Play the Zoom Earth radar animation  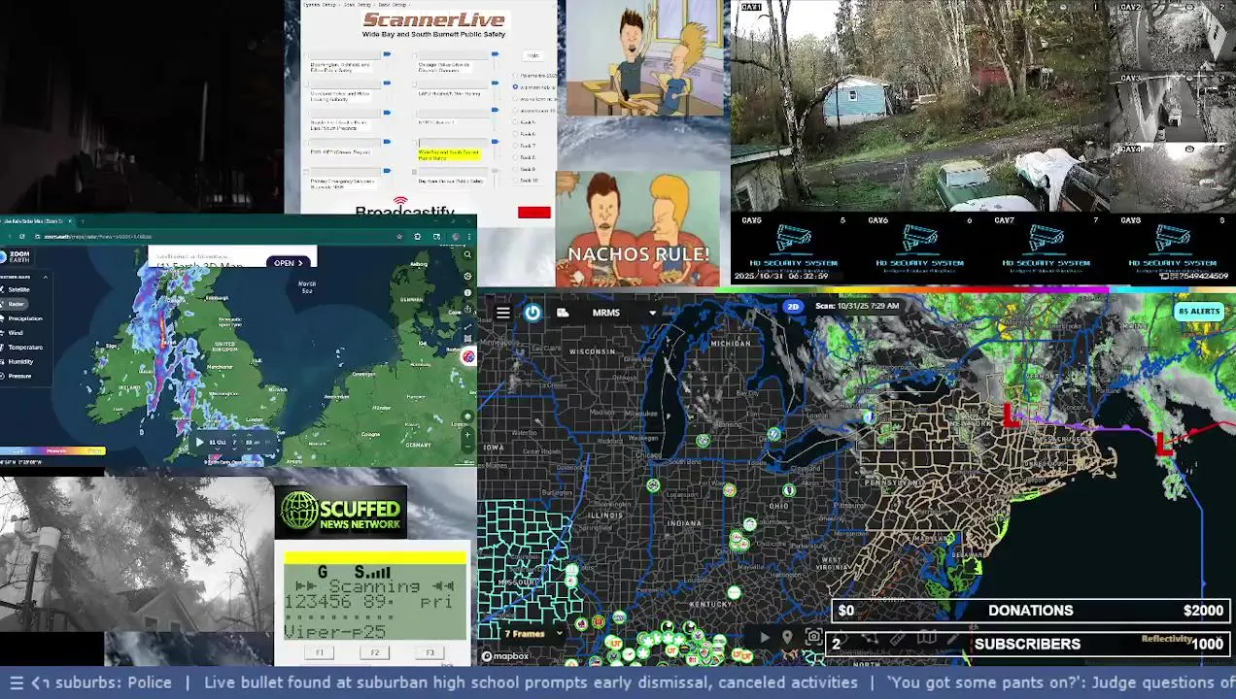point(199,442)
